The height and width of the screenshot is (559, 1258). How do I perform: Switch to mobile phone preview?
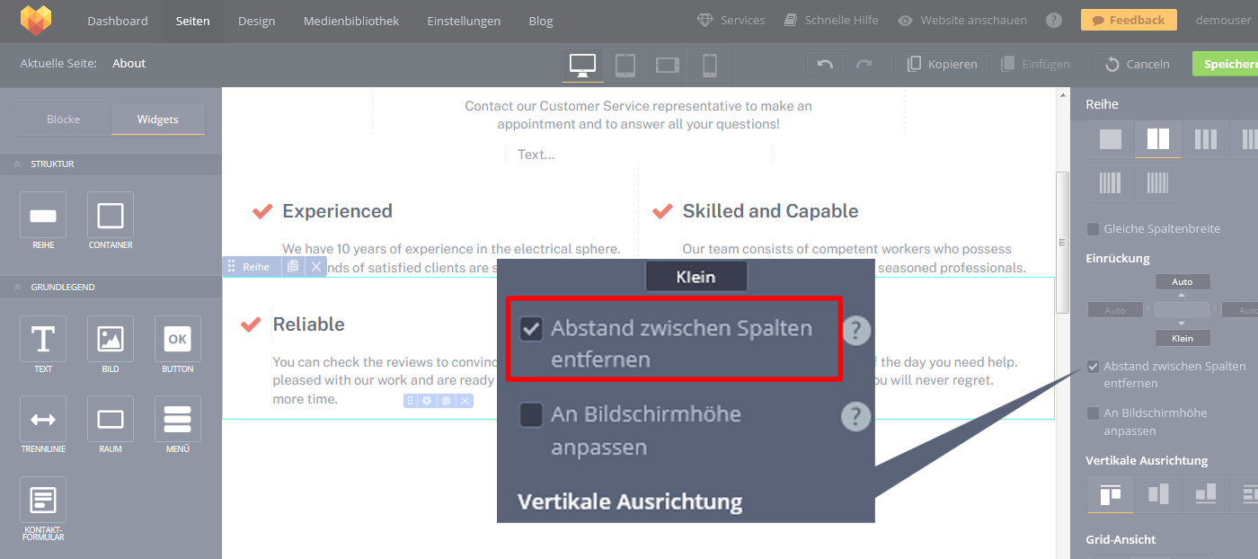(x=709, y=65)
